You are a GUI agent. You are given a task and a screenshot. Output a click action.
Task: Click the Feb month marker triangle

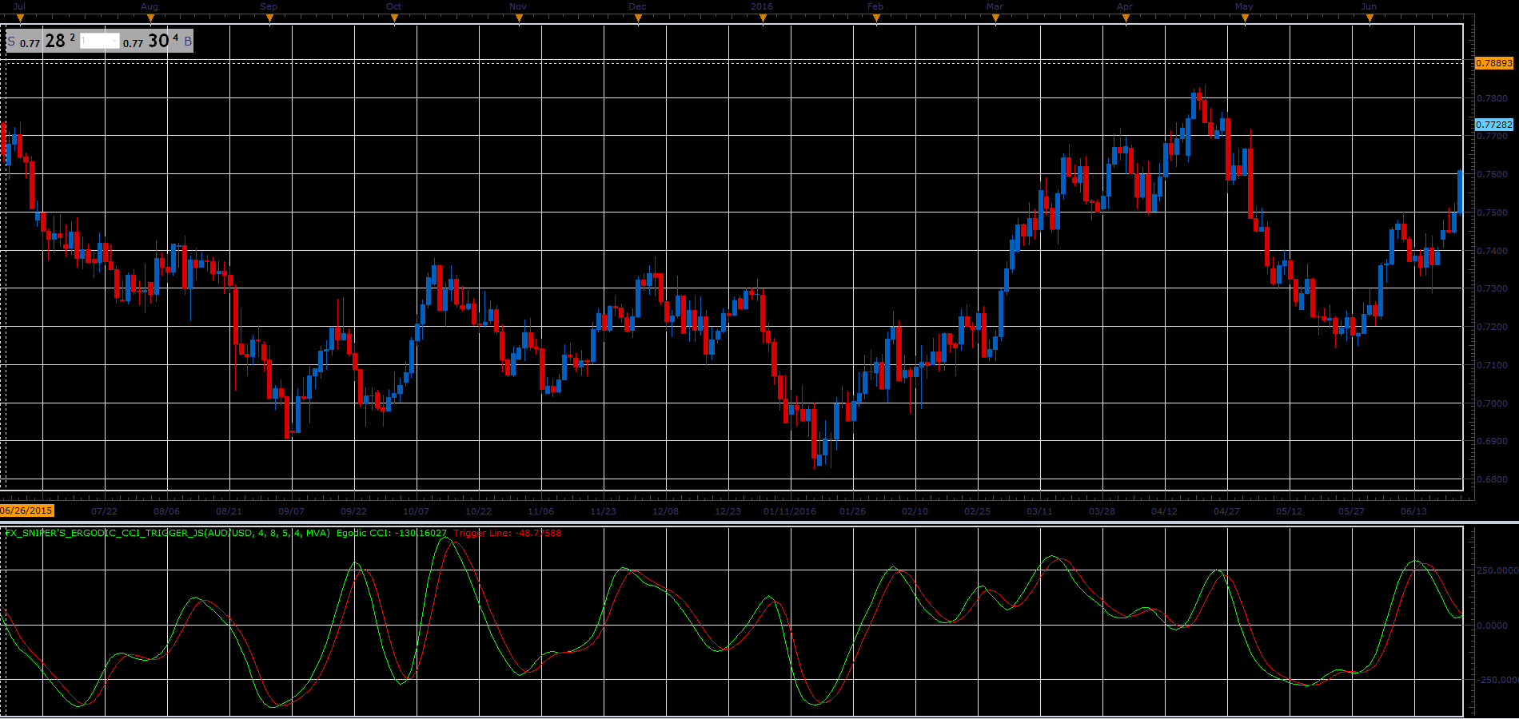point(876,18)
